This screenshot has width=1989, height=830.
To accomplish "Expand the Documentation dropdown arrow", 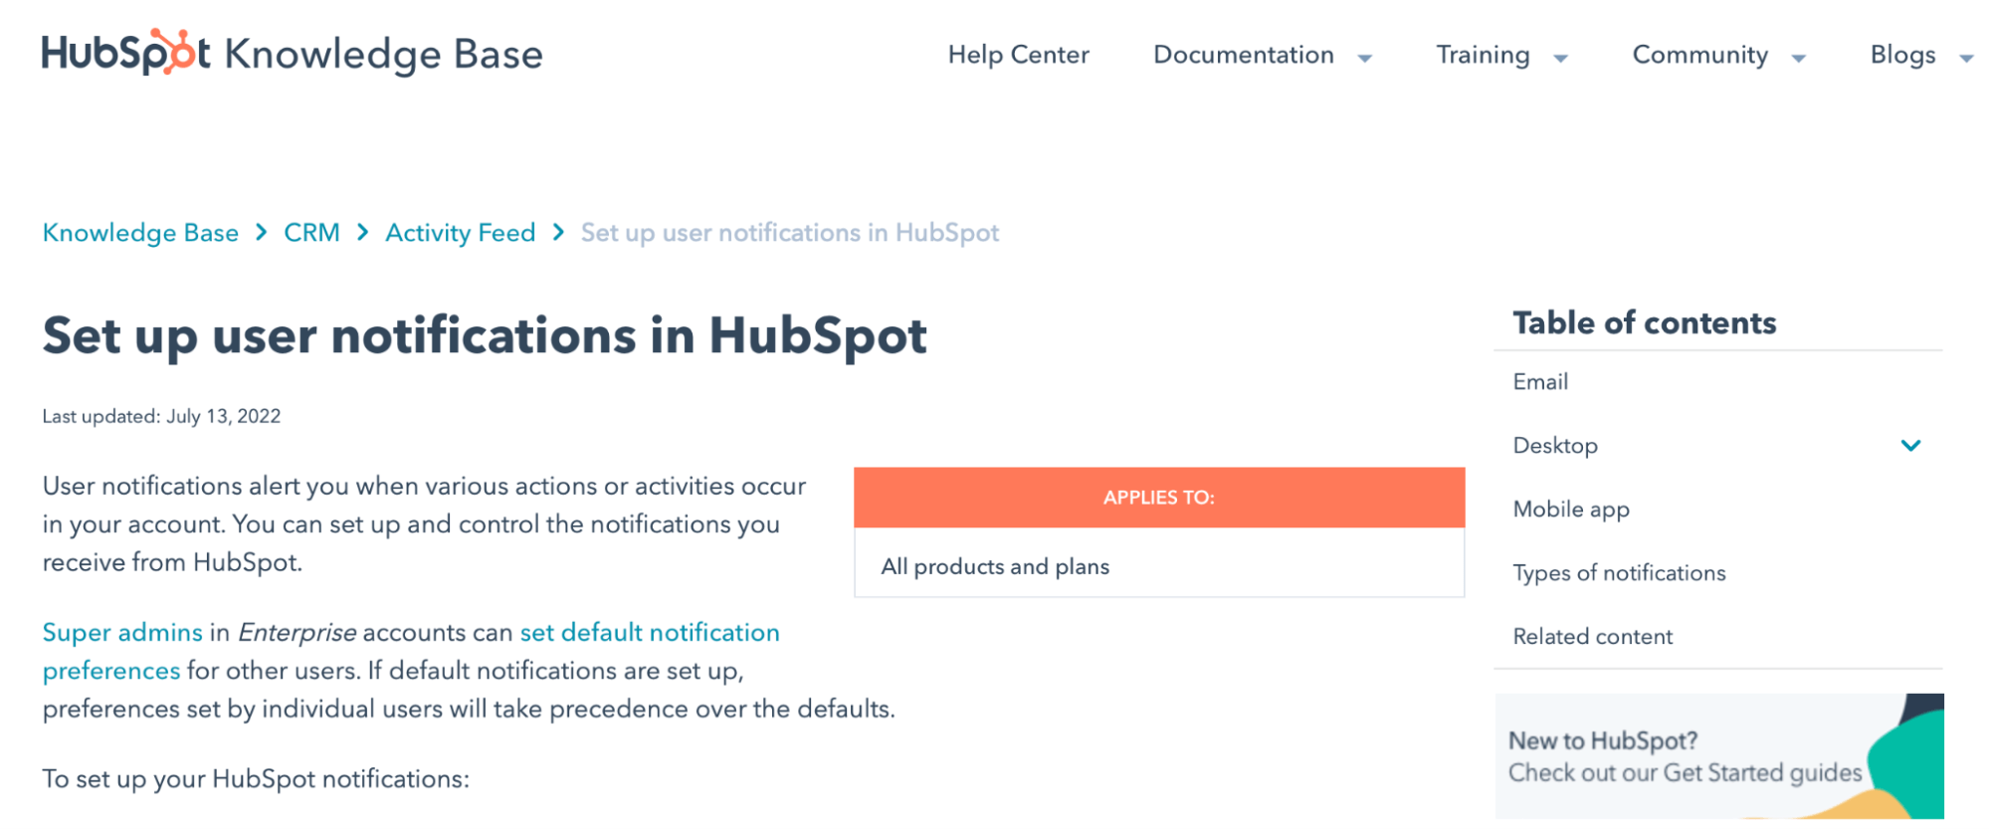I will (x=1365, y=59).
